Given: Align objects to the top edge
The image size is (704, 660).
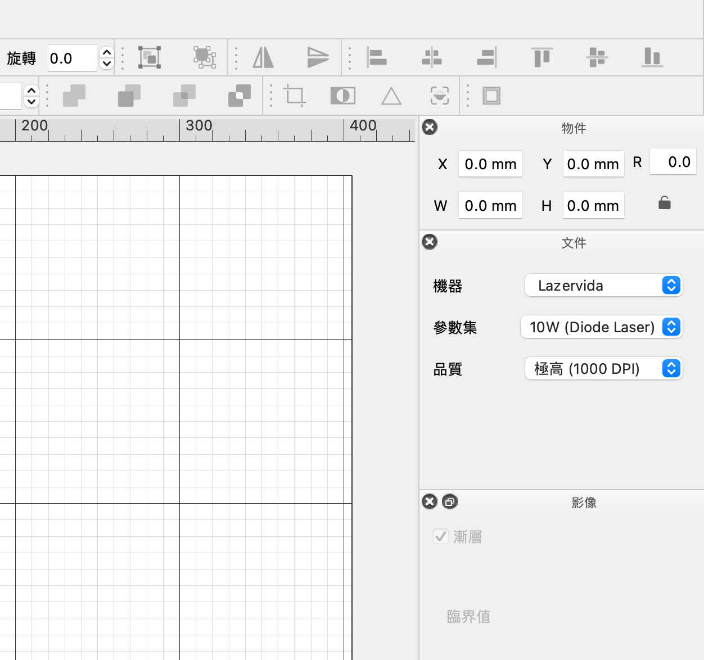Looking at the screenshot, I should click(541, 57).
